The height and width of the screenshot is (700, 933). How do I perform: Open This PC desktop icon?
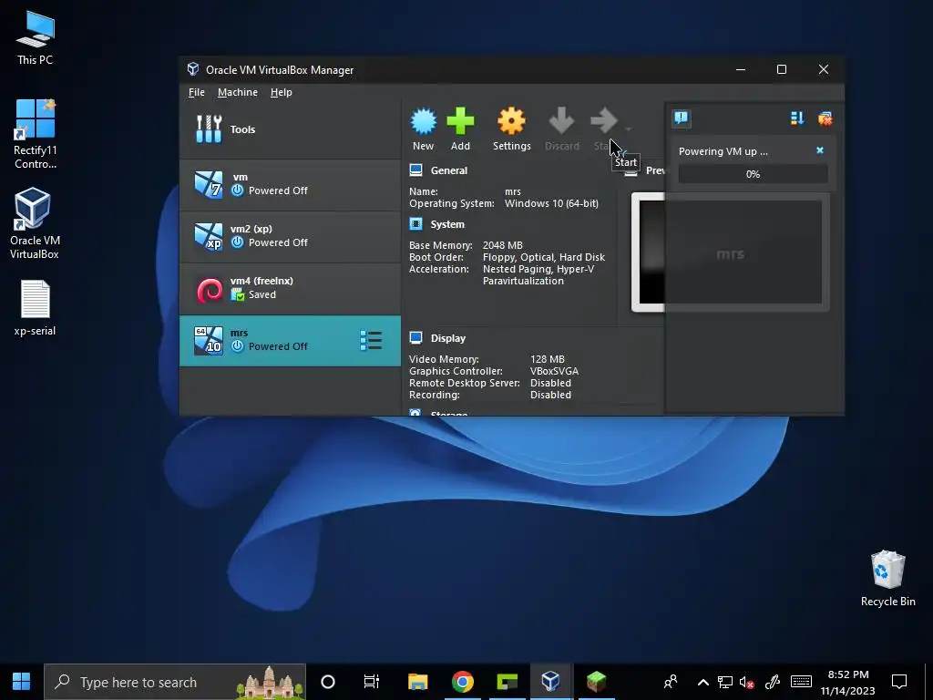36,37
